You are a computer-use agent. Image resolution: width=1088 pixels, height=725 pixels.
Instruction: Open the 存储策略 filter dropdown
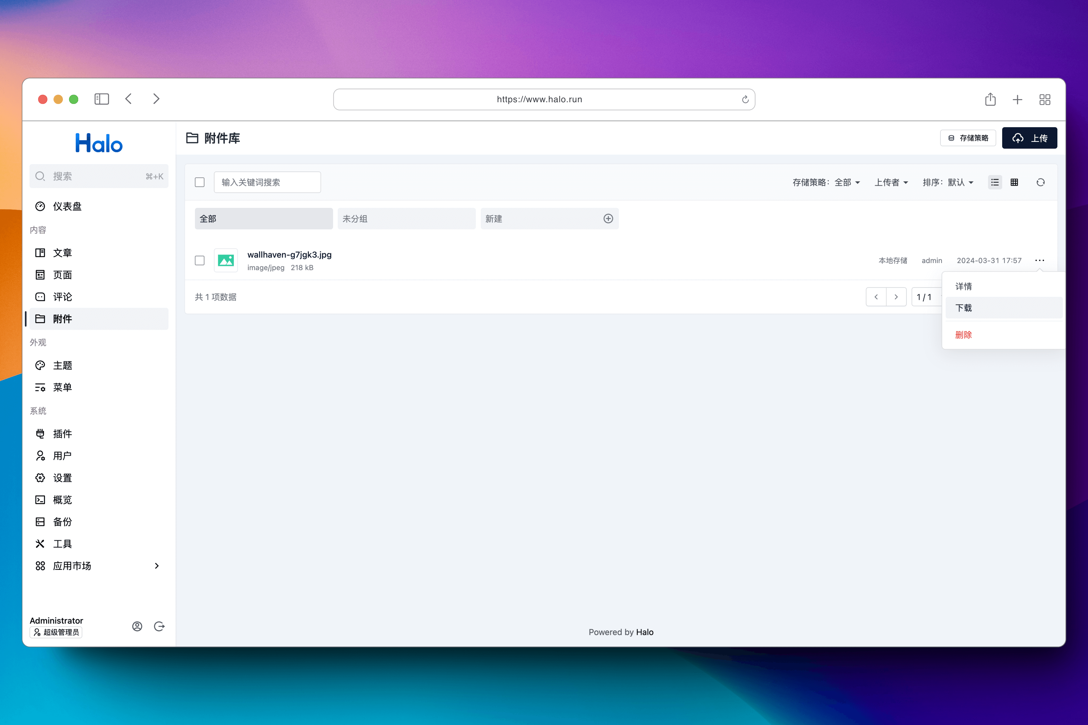pyautogui.click(x=826, y=182)
